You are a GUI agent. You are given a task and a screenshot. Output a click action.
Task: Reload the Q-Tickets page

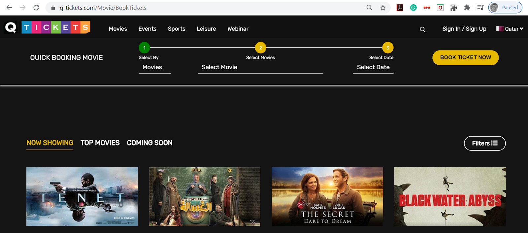point(36,7)
